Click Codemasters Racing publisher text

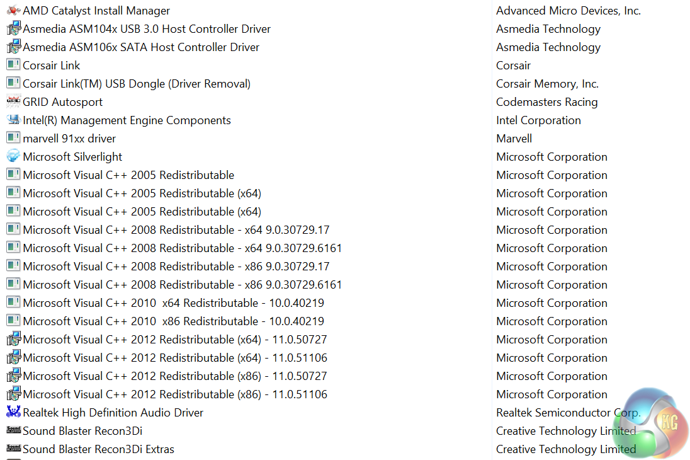pyautogui.click(x=546, y=102)
